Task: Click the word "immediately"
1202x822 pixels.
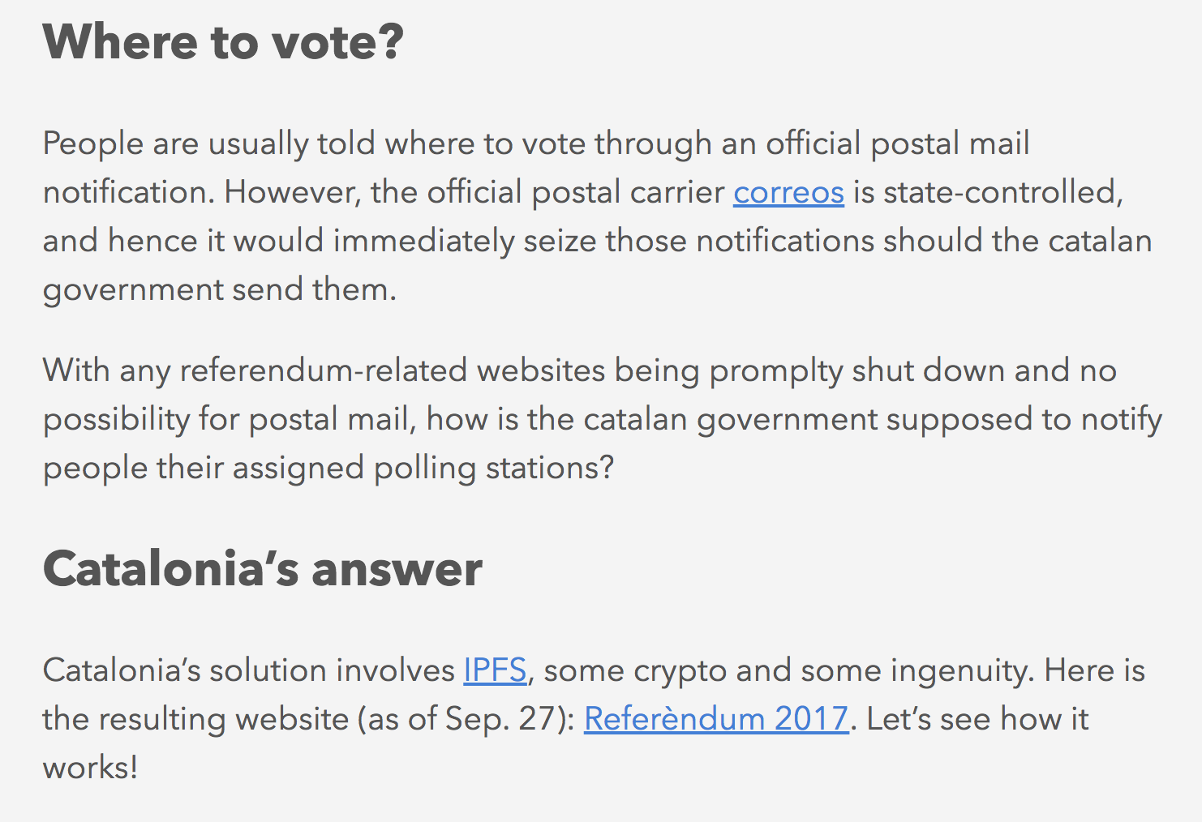Action: pos(423,242)
